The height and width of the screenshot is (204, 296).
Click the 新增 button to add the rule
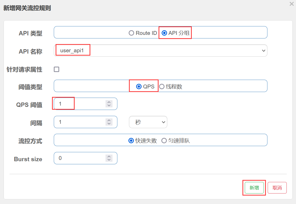pyautogui.click(x=254, y=188)
